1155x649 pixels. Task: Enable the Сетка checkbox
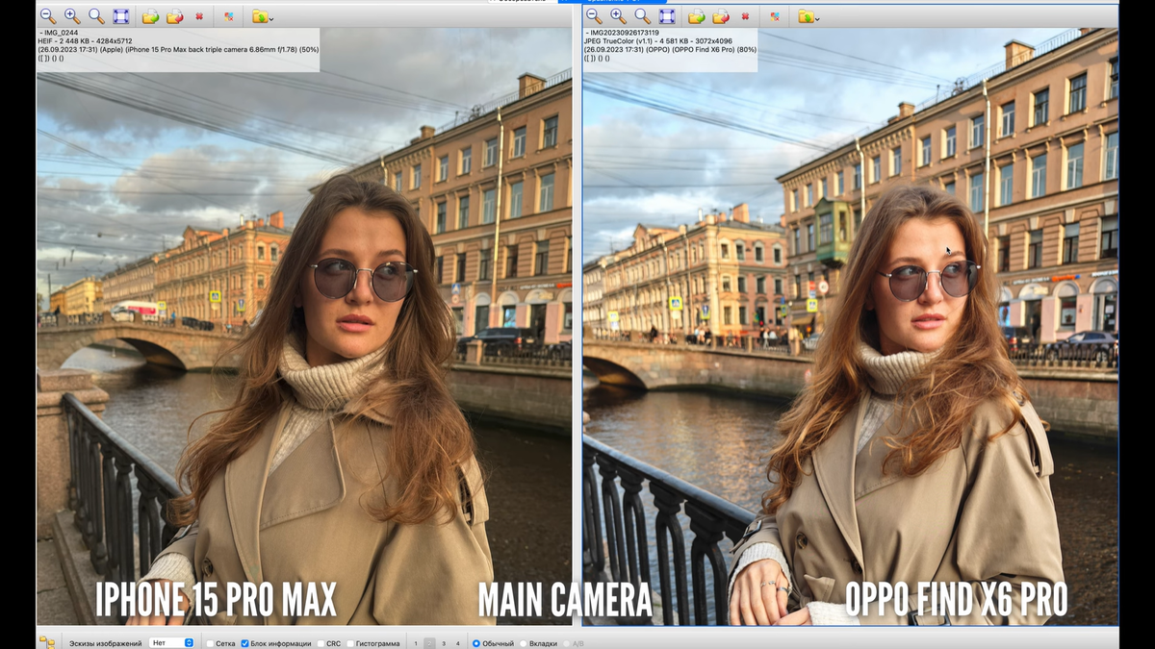(x=210, y=643)
